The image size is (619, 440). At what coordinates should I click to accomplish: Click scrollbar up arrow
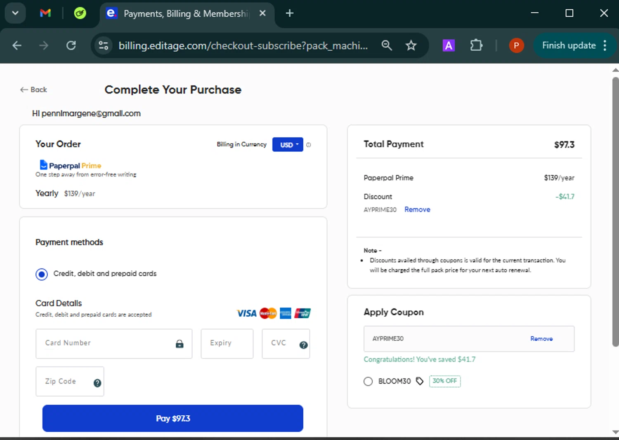click(x=615, y=70)
